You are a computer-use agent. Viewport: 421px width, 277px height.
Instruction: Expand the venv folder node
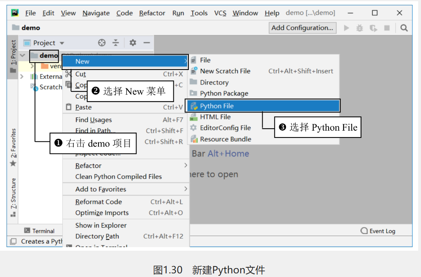(32, 66)
